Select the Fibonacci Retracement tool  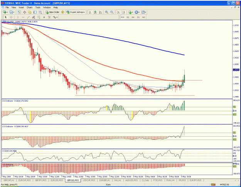(x=39, y=17)
